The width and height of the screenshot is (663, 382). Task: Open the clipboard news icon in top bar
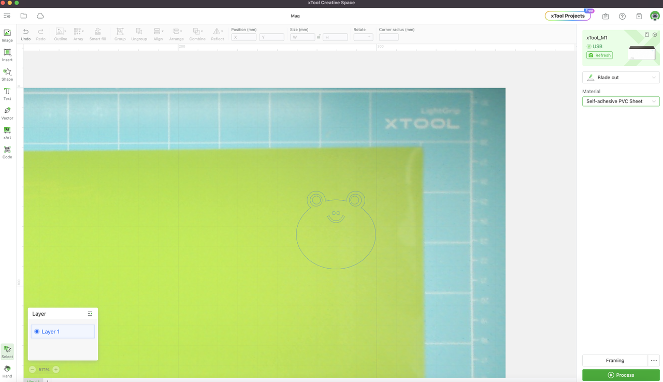(606, 16)
